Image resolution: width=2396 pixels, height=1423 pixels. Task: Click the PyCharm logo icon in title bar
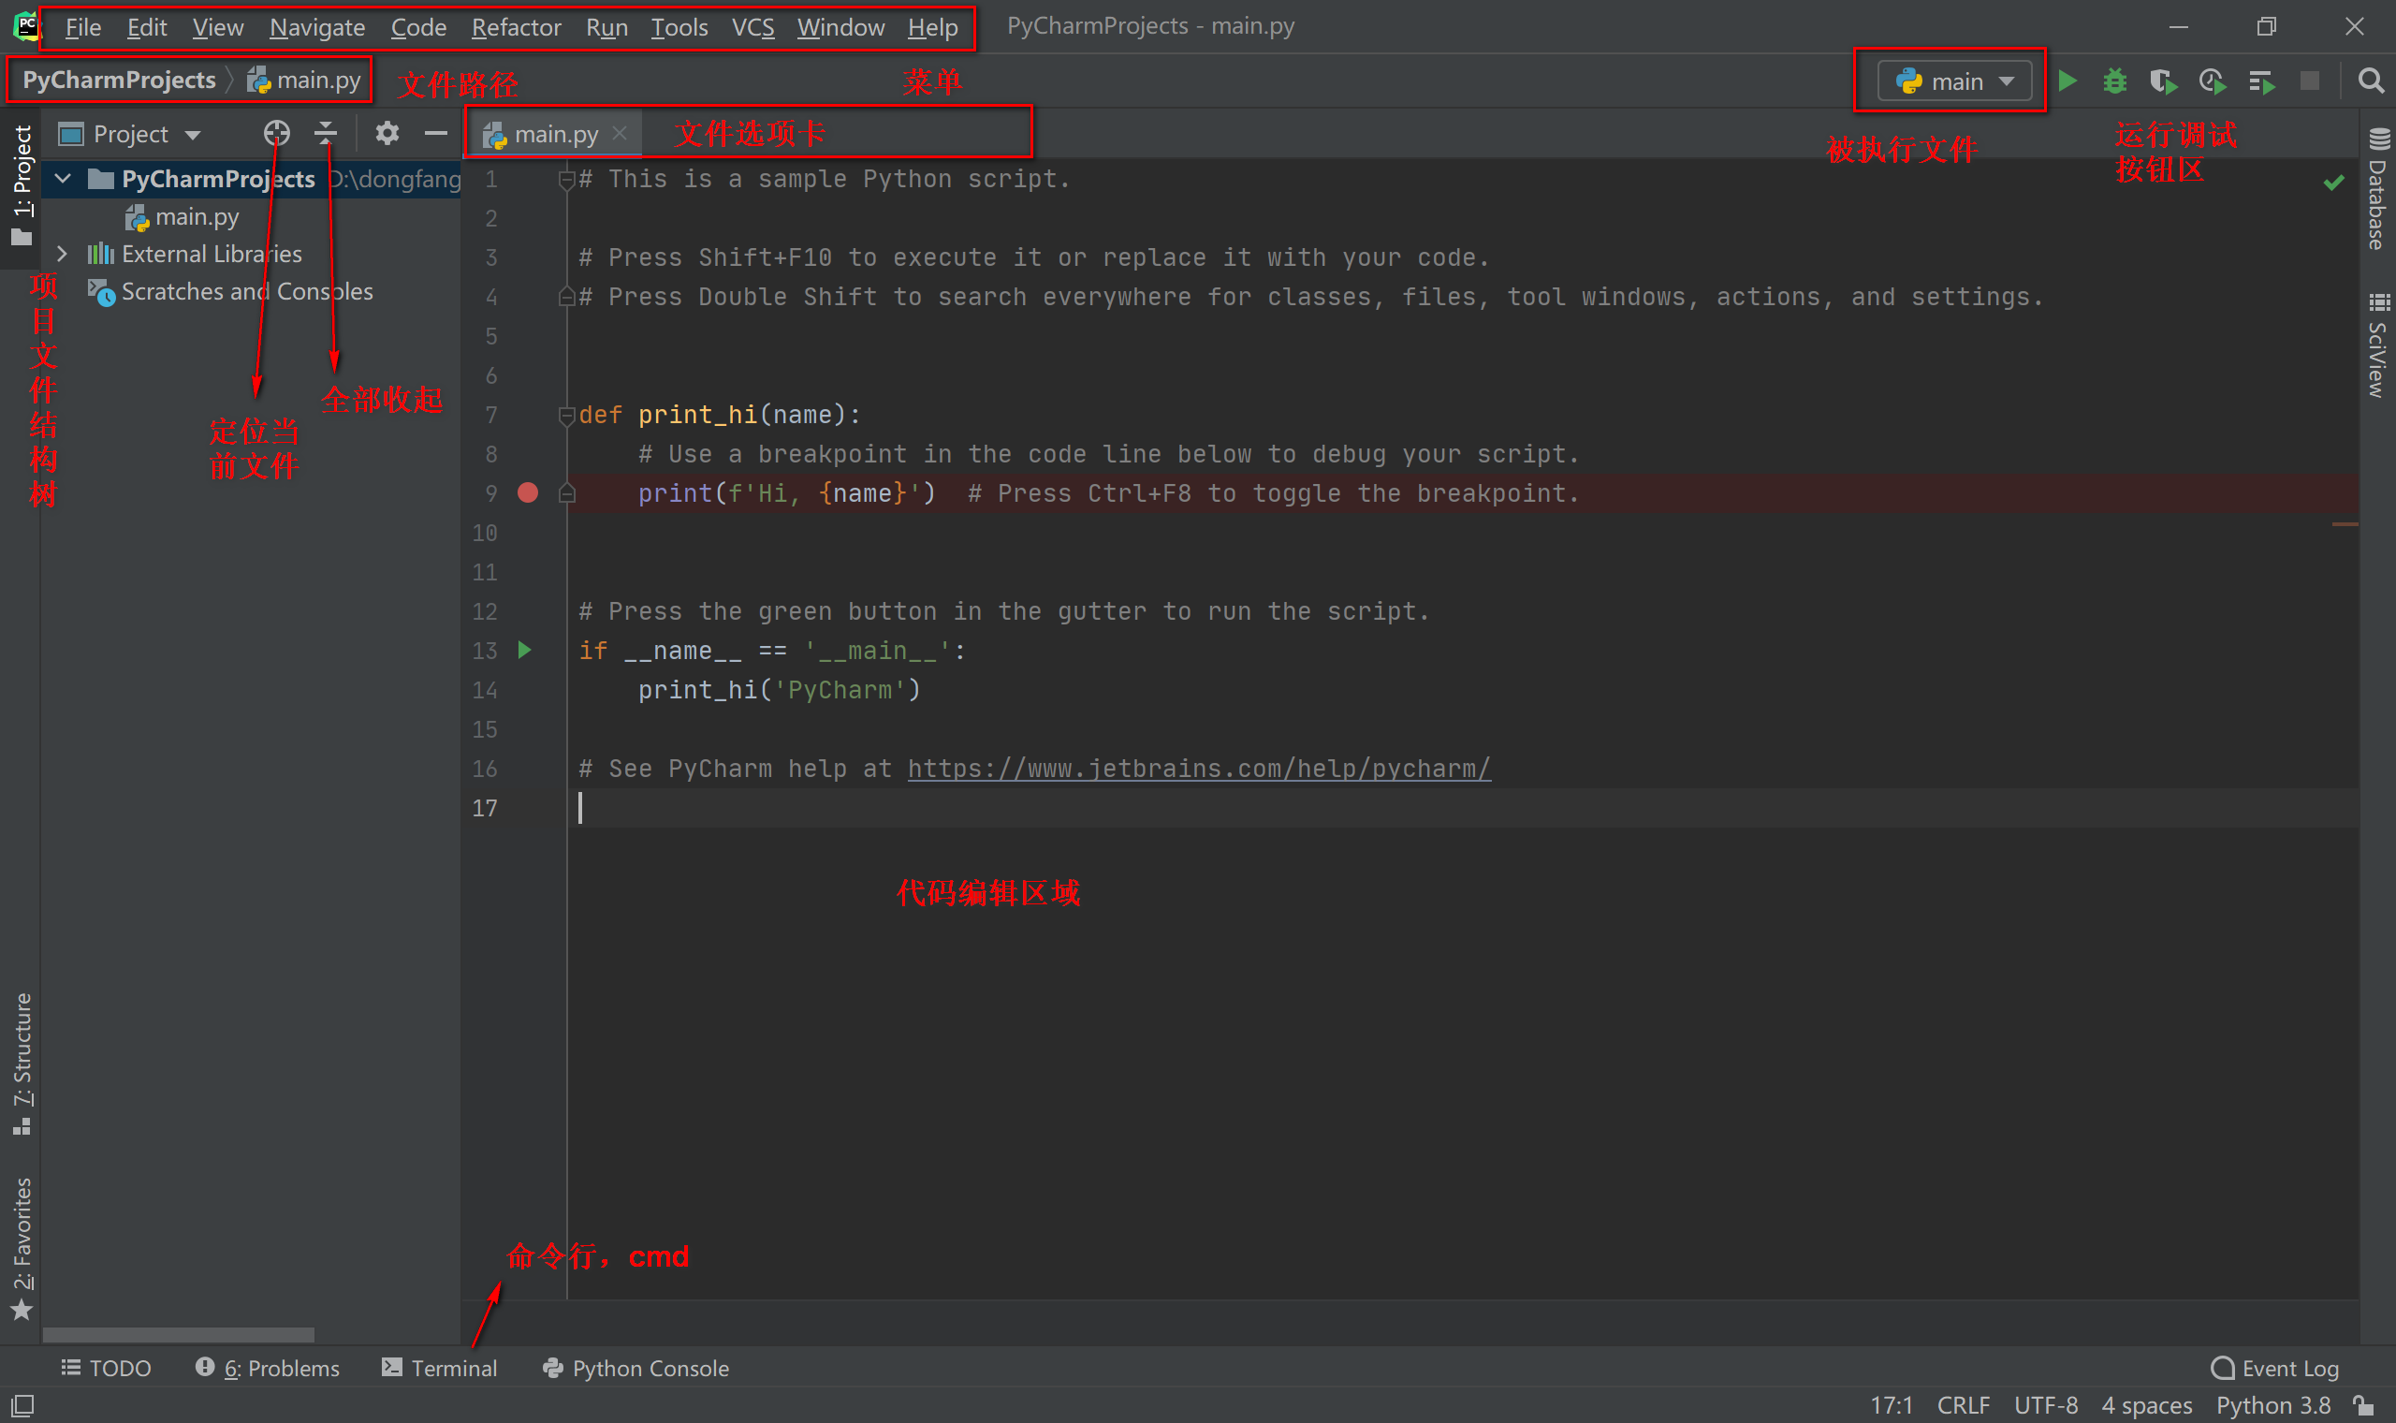click(26, 26)
